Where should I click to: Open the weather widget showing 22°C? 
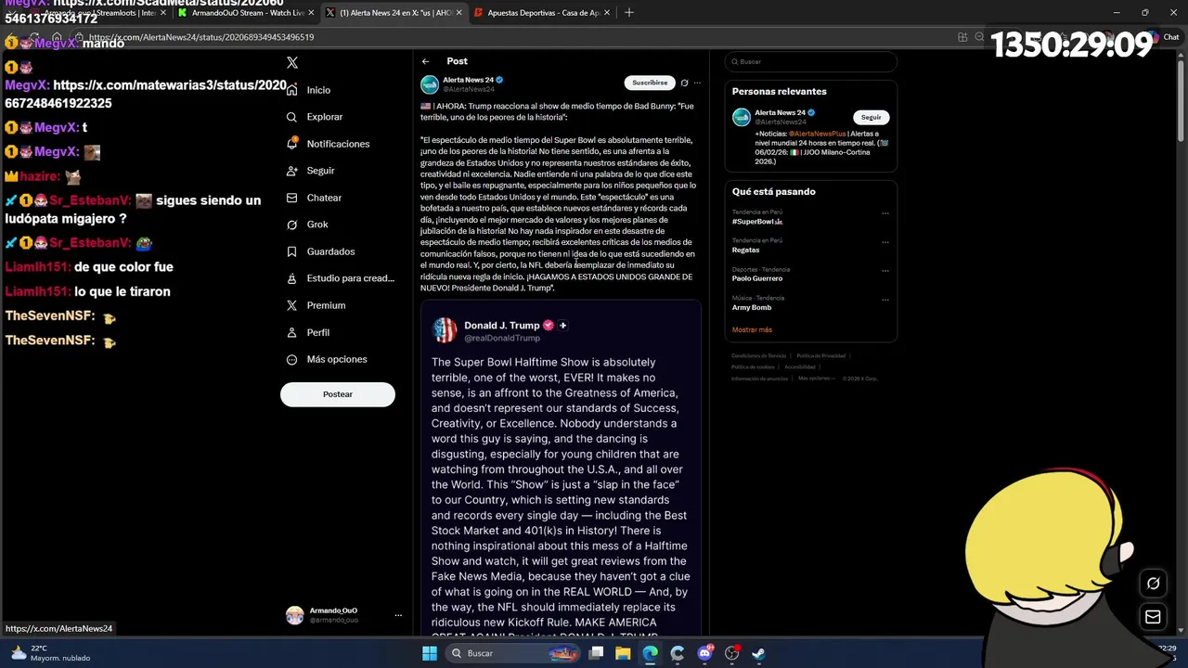click(x=51, y=653)
